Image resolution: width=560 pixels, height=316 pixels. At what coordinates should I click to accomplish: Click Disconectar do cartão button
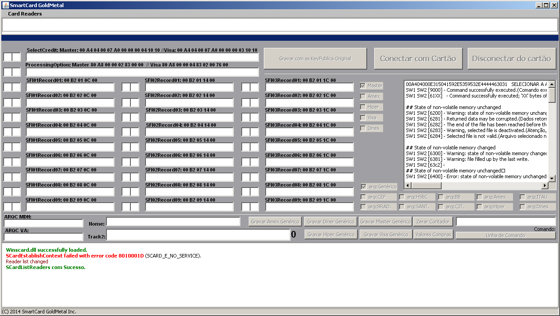[x=511, y=59]
